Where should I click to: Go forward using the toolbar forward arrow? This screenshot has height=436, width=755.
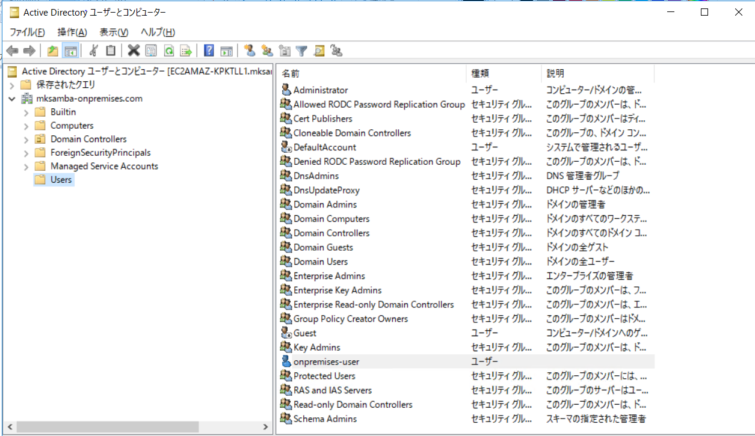pos(29,51)
